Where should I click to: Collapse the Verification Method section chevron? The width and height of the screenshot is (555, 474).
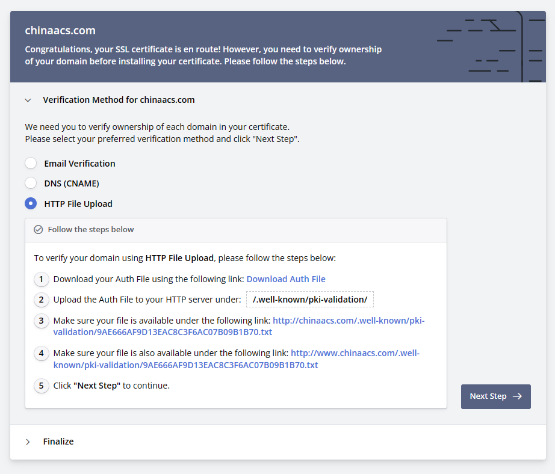28,100
